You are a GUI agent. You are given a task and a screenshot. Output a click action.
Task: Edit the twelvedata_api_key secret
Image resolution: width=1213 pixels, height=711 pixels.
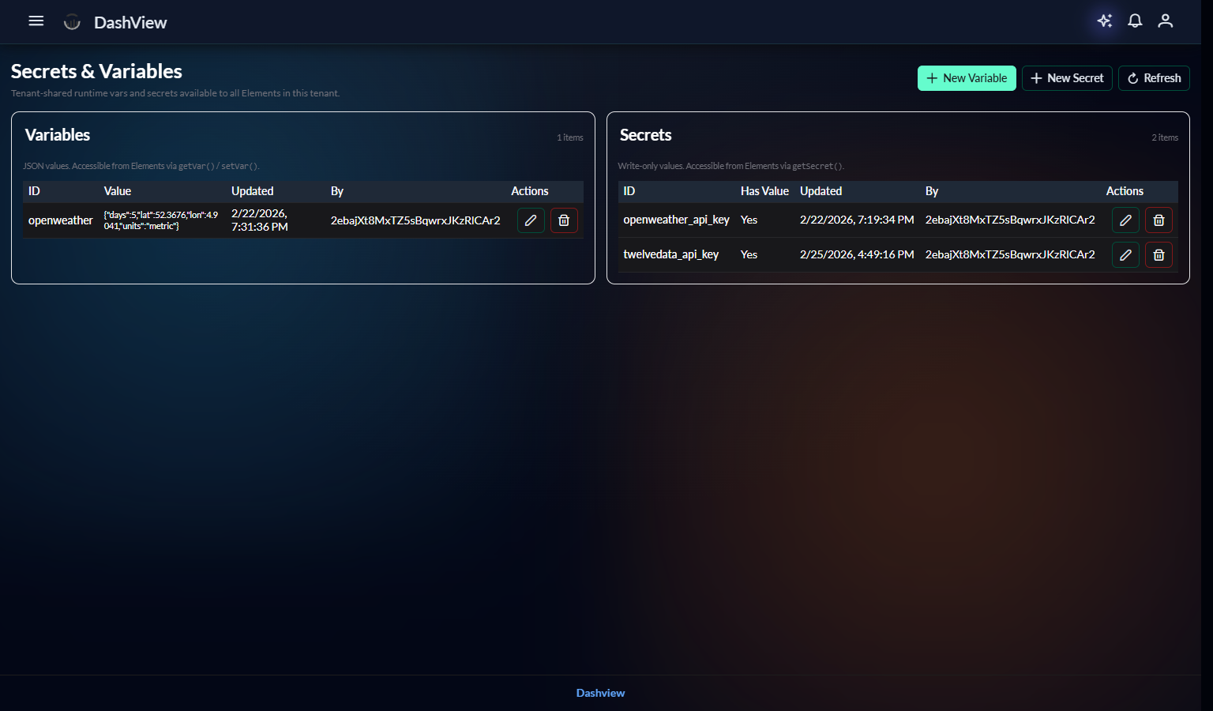[1125, 255]
